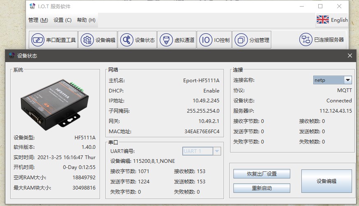Open the IO控制 control tool

(214, 40)
